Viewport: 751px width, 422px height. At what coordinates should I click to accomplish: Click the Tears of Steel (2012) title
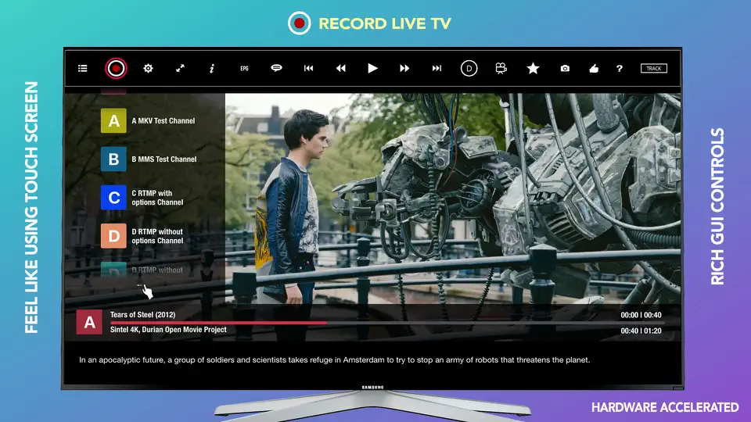(x=142, y=315)
